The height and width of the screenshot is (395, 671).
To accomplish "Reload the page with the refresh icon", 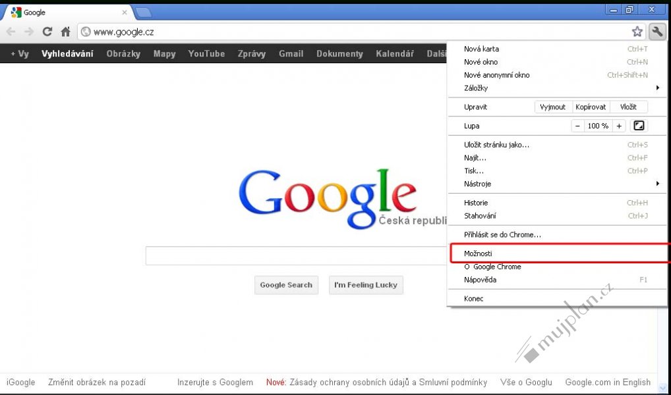I will point(47,32).
